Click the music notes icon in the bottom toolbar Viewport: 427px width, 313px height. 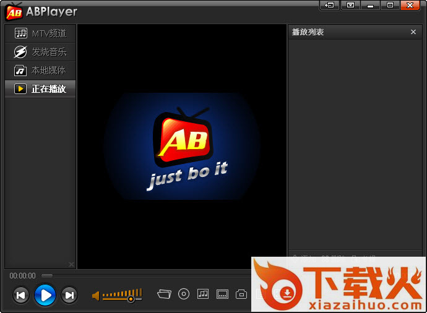[203, 294]
